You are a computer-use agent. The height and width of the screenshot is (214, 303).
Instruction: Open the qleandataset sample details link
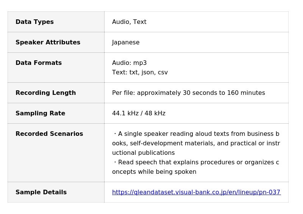(x=196, y=192)
